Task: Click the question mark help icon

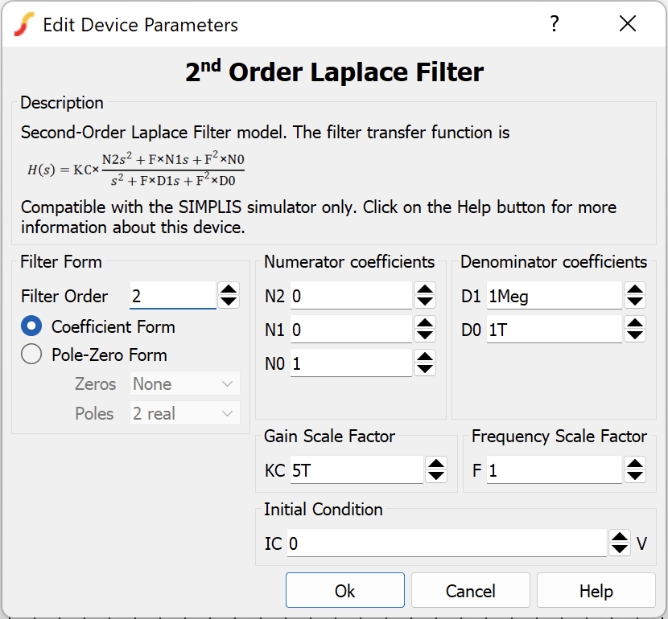Action: 554,24
